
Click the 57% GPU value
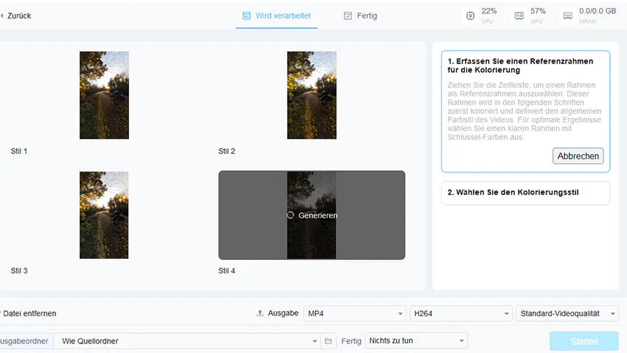click(x=538, y=11)
